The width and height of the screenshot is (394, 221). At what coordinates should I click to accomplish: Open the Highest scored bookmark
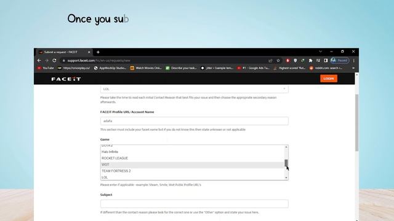(x=289, y=68)
